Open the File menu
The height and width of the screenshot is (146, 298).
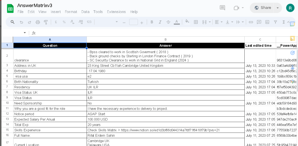(20, 12)
